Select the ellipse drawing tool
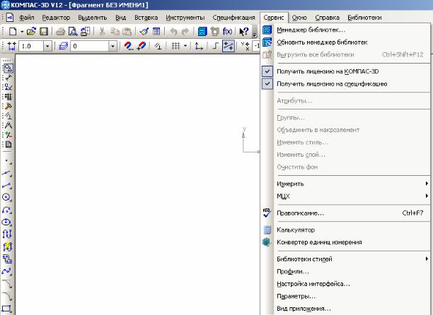The height and width of the screenshot is (315, 433). pyautogui.click(x=6, y=222)
